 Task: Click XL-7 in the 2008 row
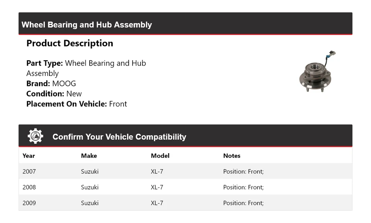(157, 187)
